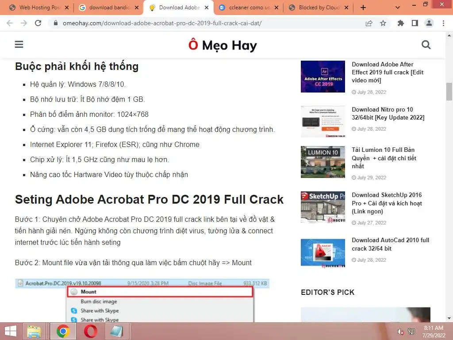Open Download AutoCad 2010 full crack article
The height and width of the screenshot is (340, 453).
tap(390, 244)
